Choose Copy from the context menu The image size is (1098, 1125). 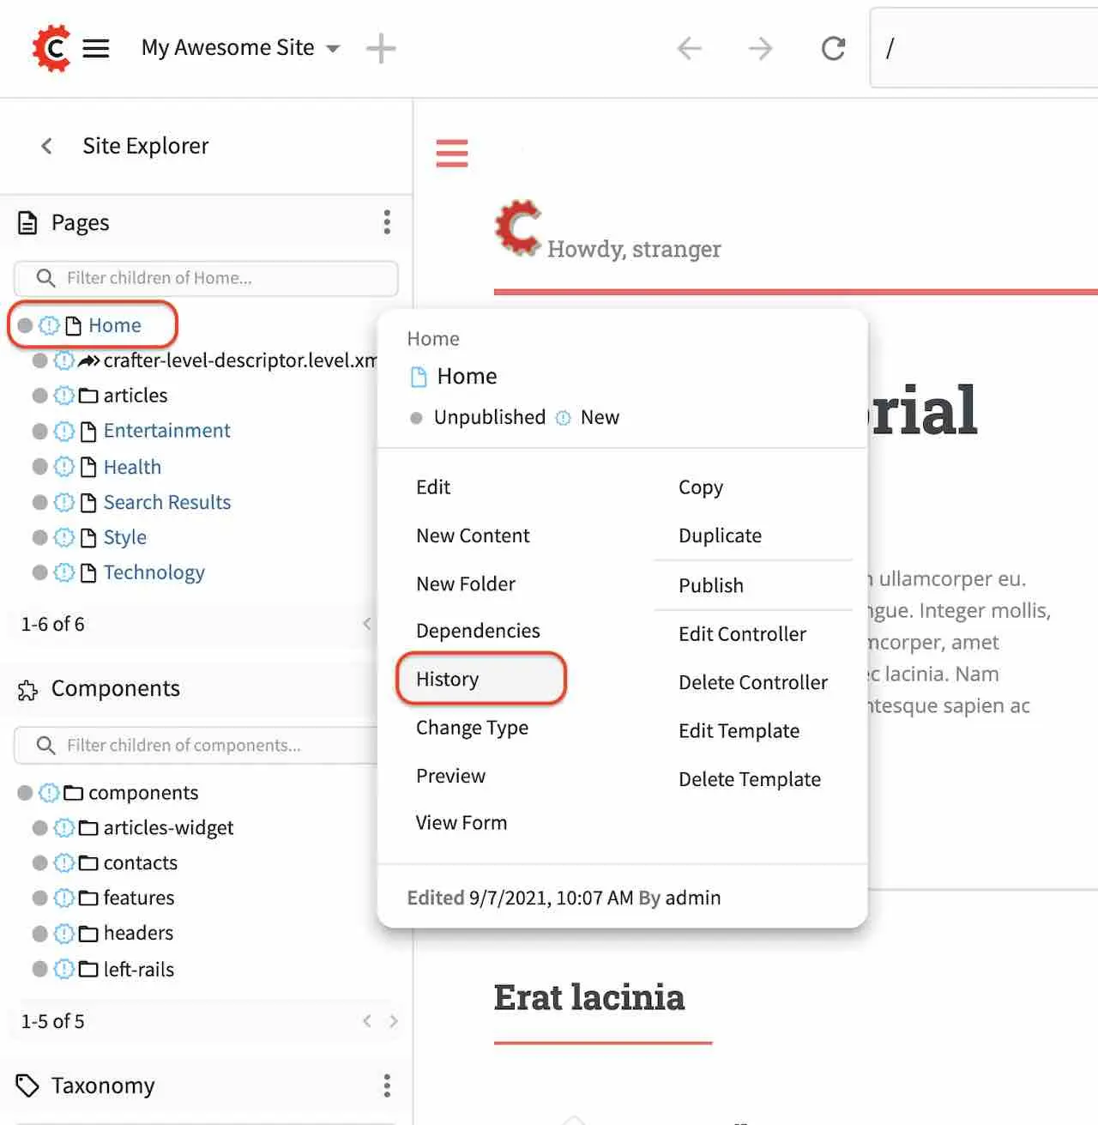pos(701,487)
